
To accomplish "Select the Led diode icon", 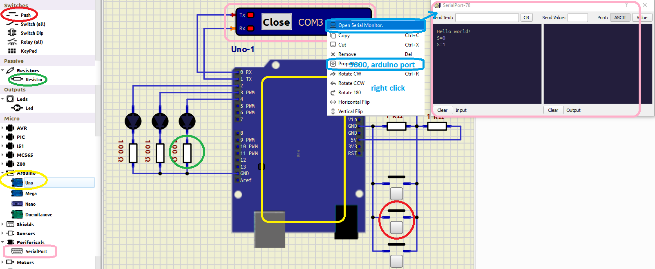I will tap(17, 108).
